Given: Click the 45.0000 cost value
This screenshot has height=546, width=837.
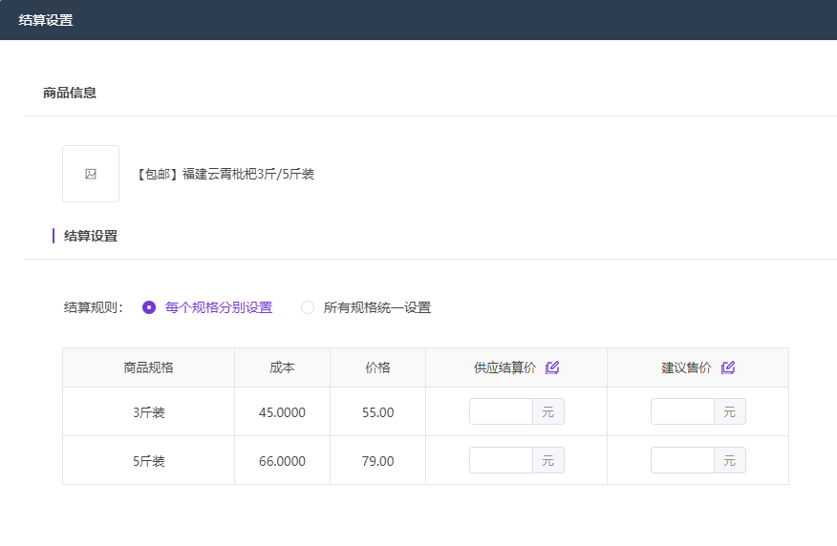Looking at the screenshot, I should click(282, 412).
